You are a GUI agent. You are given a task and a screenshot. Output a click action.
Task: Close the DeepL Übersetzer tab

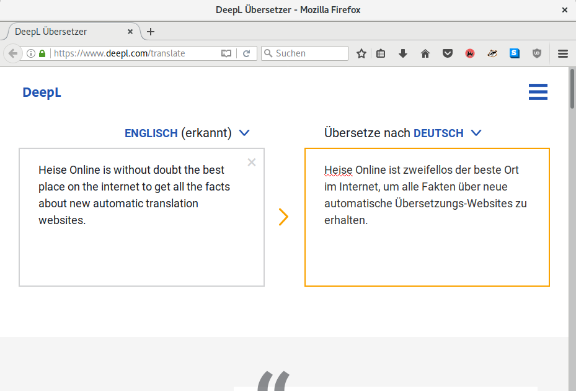(130, 32)
